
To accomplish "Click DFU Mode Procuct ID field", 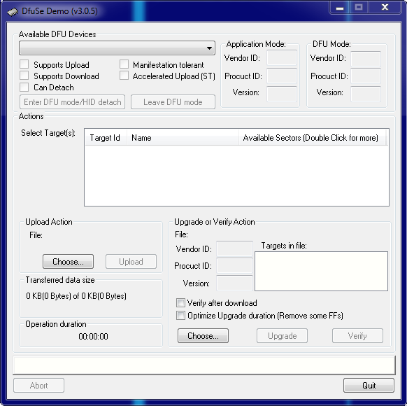I will 366,76.
